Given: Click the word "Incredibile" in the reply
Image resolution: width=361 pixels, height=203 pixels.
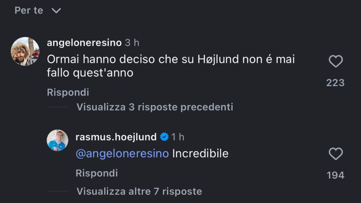Looking at the screenshot, I should 200,154.
